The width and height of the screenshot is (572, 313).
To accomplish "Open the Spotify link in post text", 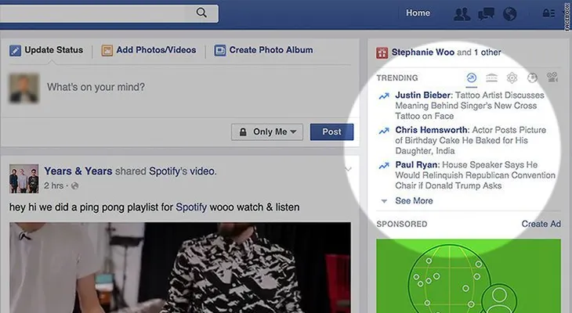I will pyautogui.click(x=191, y=207).
